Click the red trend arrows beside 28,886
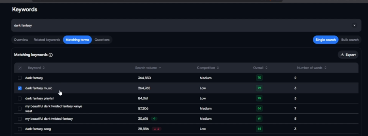Image resolution: width=368 pixels, height=136 pixels. pyautogui.click(x=156, y=129)
